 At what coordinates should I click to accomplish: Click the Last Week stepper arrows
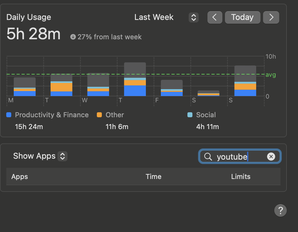pyautogui.click(x=193, y=17)
